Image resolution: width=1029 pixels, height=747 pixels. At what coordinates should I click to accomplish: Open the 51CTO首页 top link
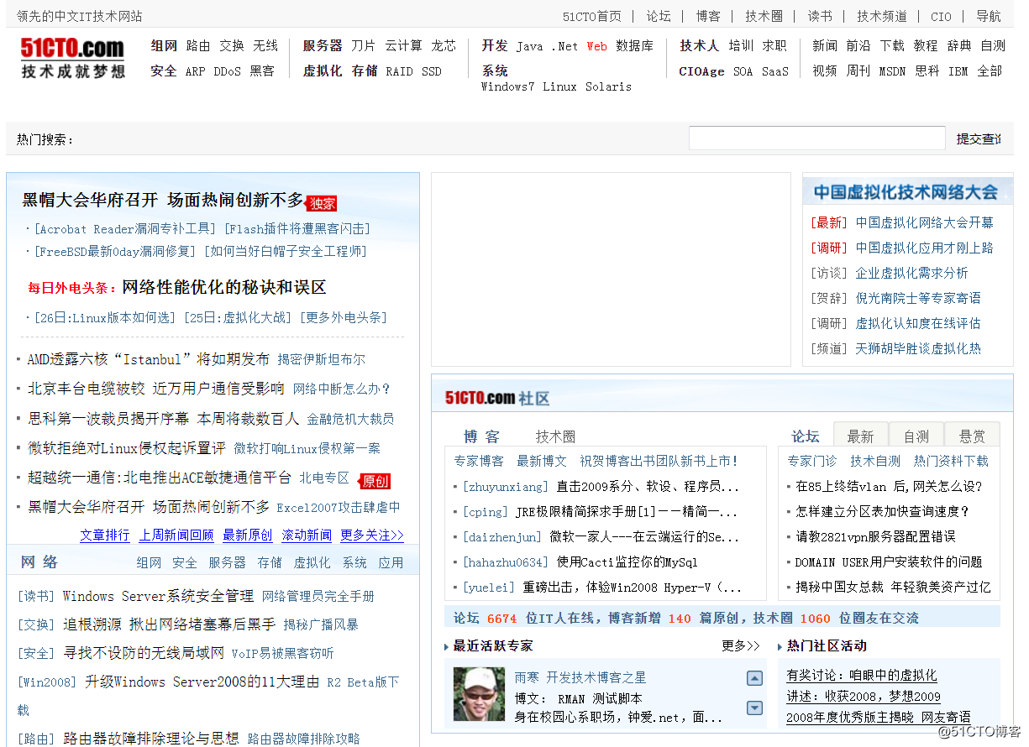[x=592, y=16]
